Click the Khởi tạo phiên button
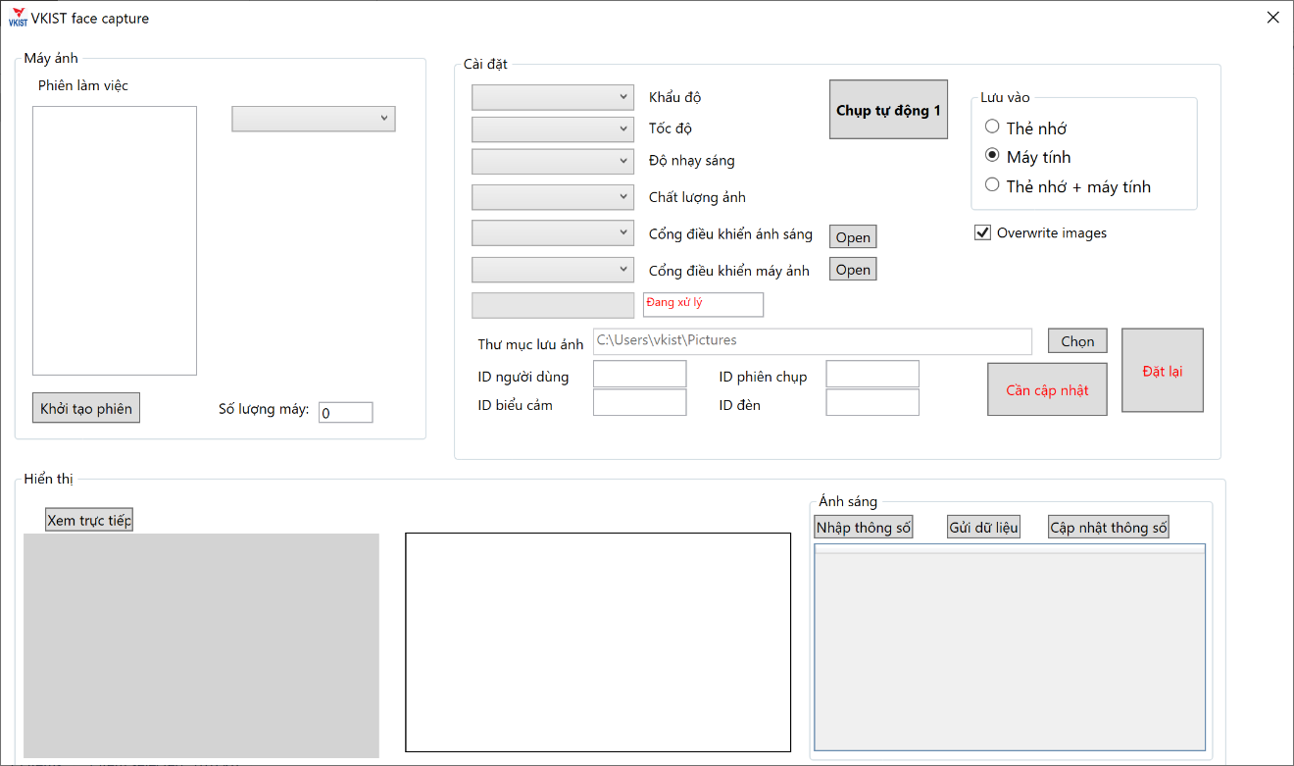This screenshot has height=766, width=1294. [x=86, y=408]
